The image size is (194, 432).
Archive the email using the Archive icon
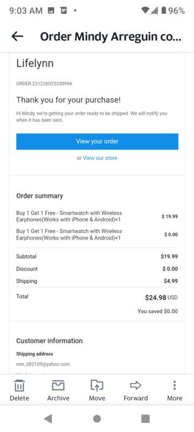coord(58,385)
